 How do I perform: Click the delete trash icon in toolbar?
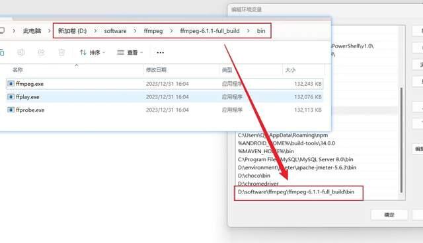tap(61, 52)
